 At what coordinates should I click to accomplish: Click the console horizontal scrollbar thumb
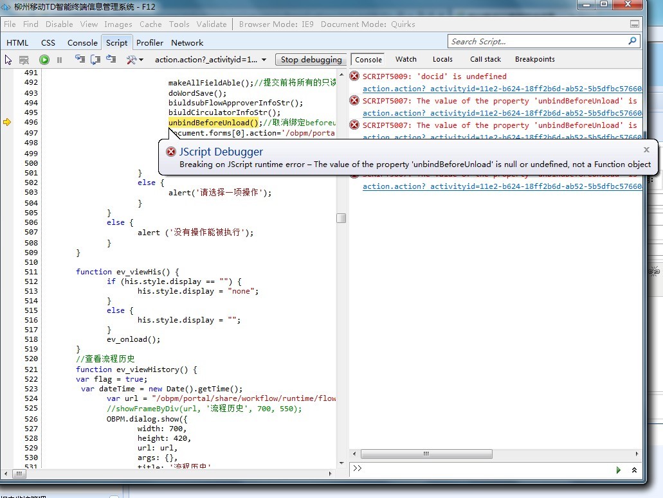[x=426, y=454]
